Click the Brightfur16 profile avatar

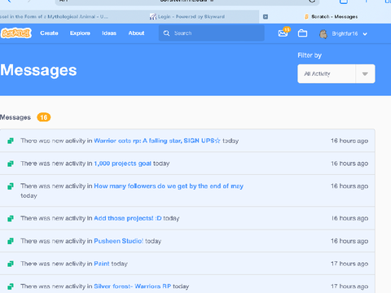[323, 34]
